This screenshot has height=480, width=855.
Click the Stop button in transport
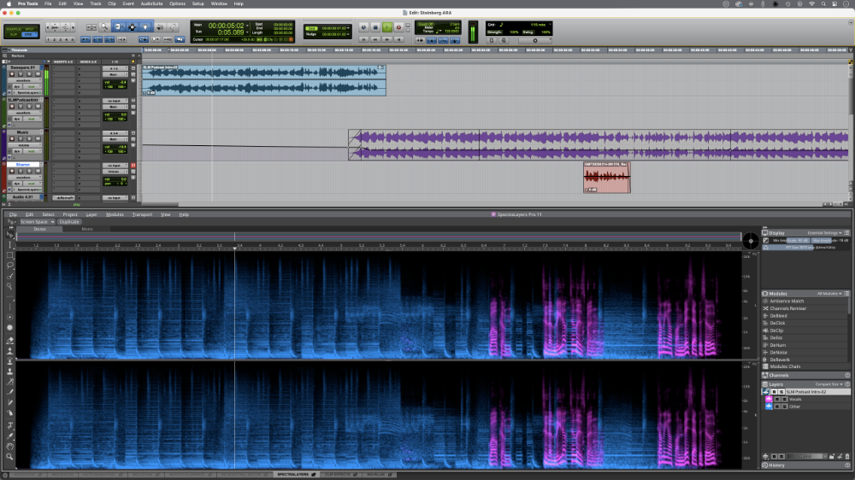tap(375, 27)
